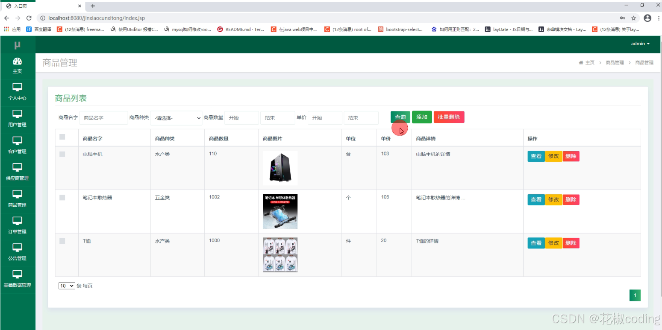Check the T恤 row checkbox

pos(62,241)
